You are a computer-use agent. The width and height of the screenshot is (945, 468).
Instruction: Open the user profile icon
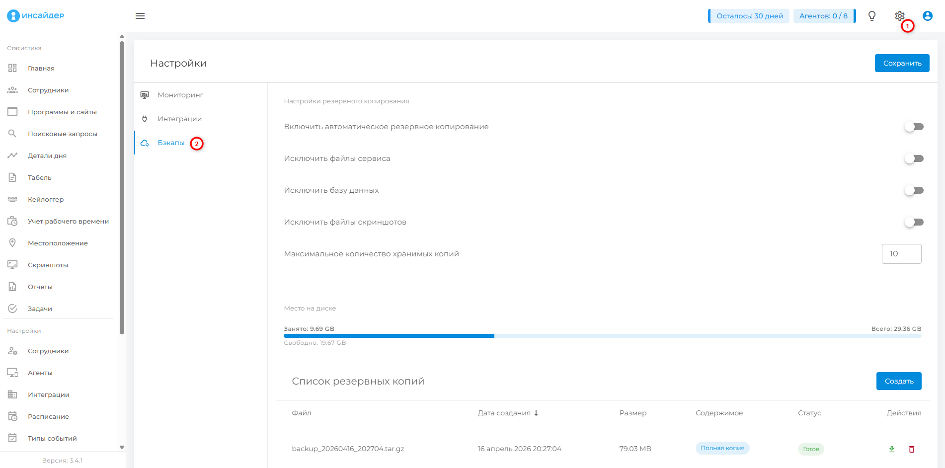pos(927,16)
